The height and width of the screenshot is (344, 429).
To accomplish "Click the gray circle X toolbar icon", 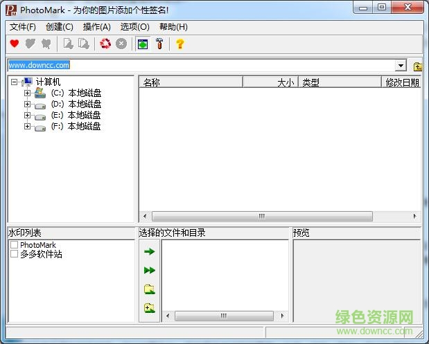I will pyautogui.click(x=121, y=44).
